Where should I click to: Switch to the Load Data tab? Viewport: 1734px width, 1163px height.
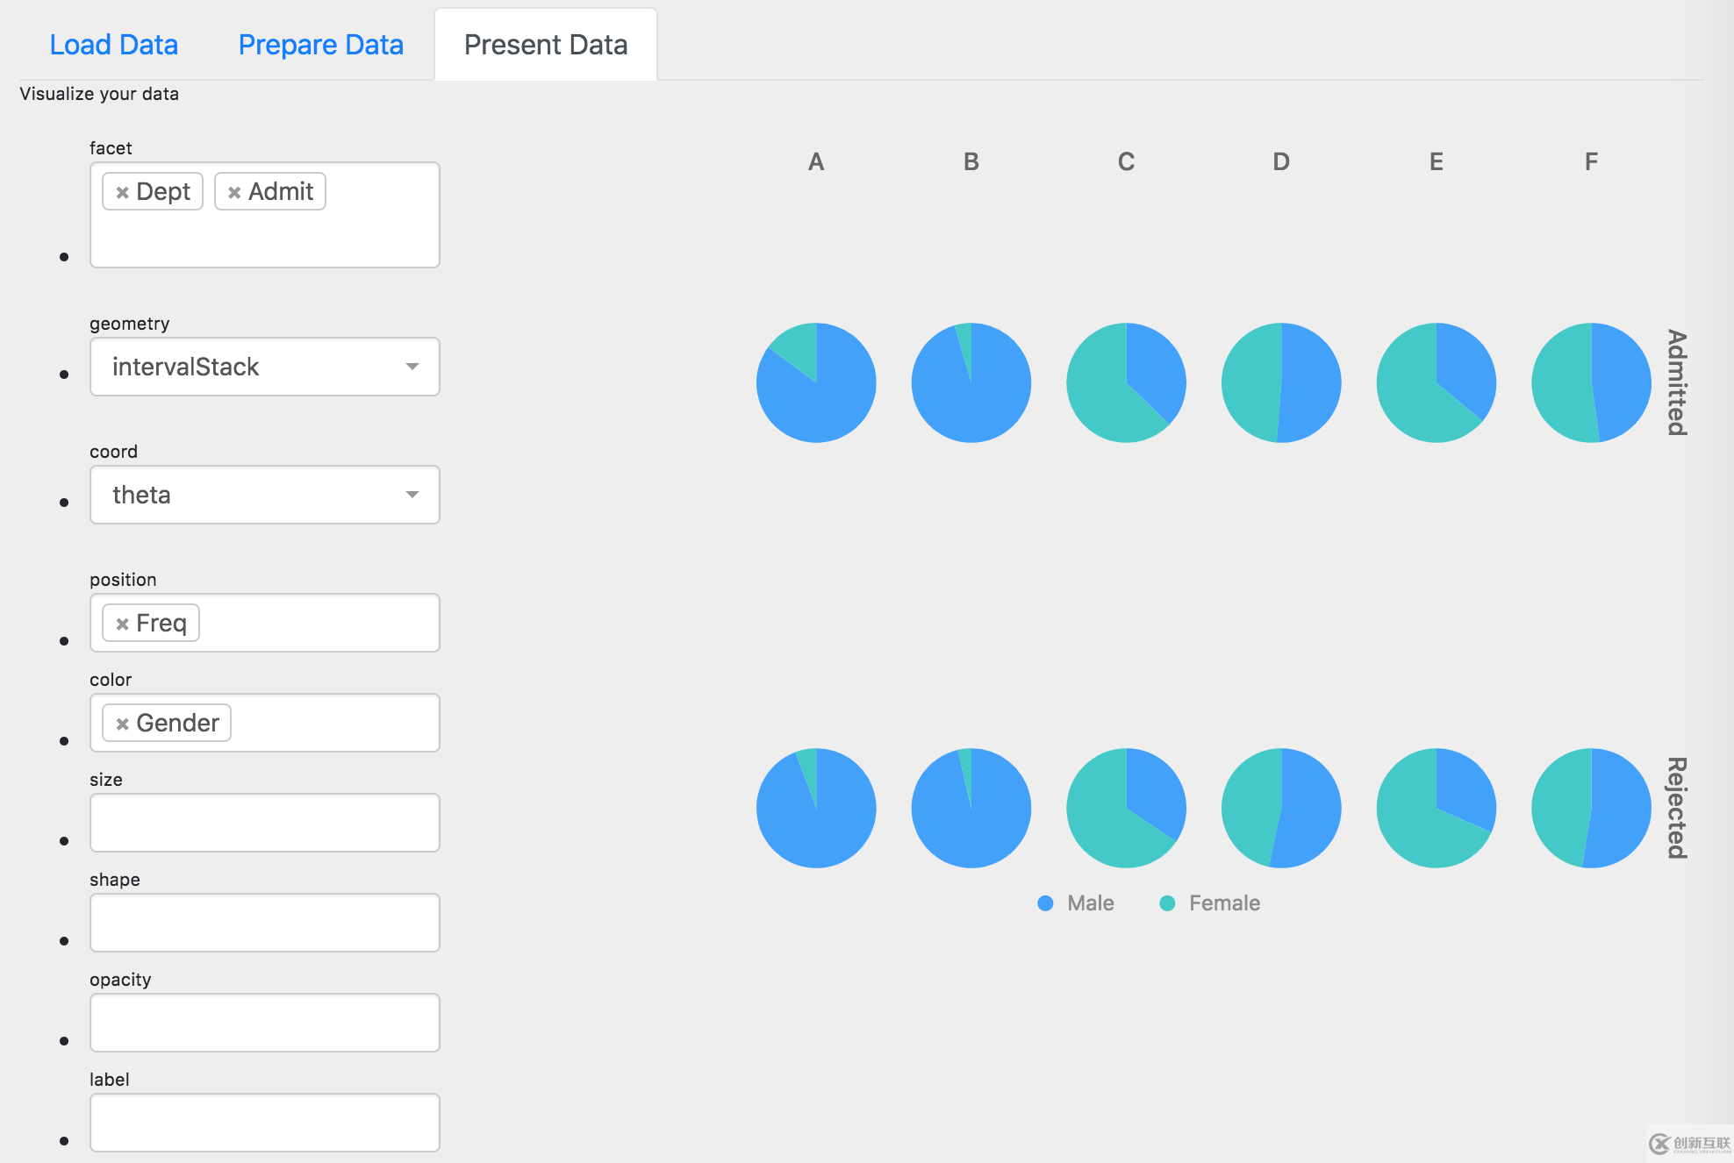[x=114, y=45]
